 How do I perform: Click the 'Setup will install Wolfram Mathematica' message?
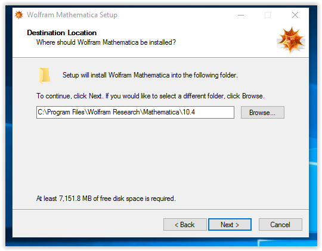[x=150, y=75]
